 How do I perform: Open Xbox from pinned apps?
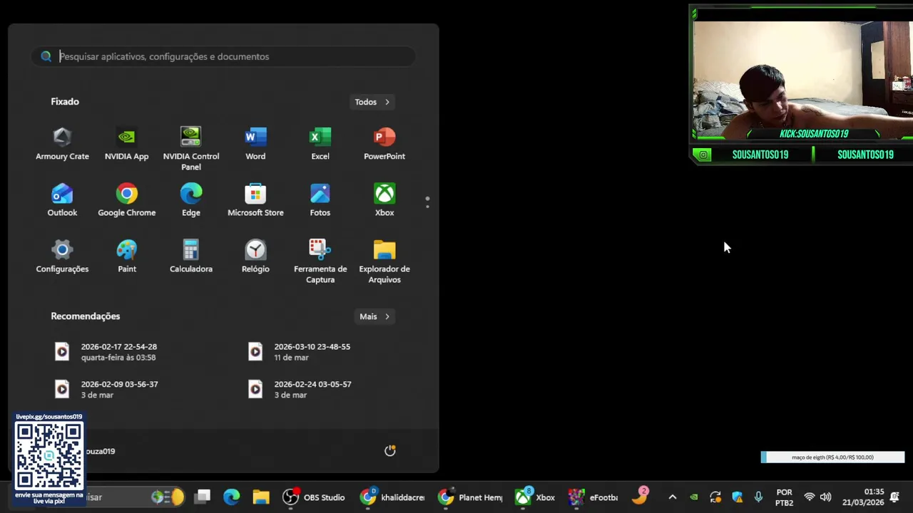[x=384, y=200]
